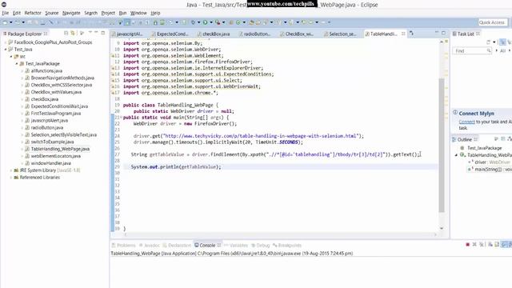Screen dimensions: 512x288
Task: Click the New file toolbar icon
Action: [x=5, y=22]
